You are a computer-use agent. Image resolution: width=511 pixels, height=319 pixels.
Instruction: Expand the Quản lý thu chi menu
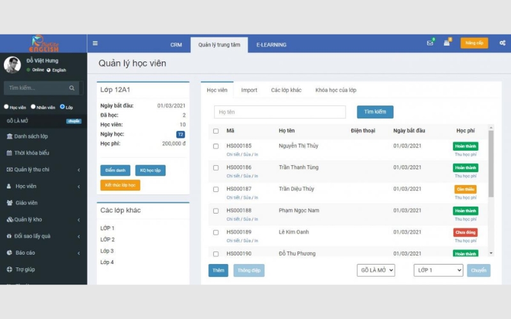point(42,170)
